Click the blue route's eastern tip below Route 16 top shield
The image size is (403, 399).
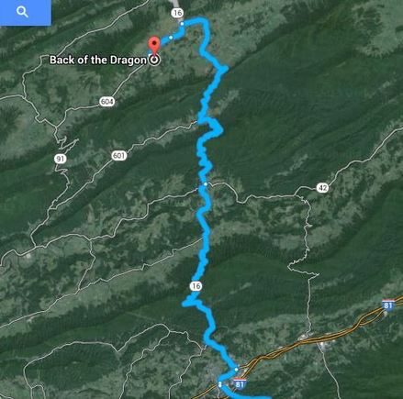(223, 69)
